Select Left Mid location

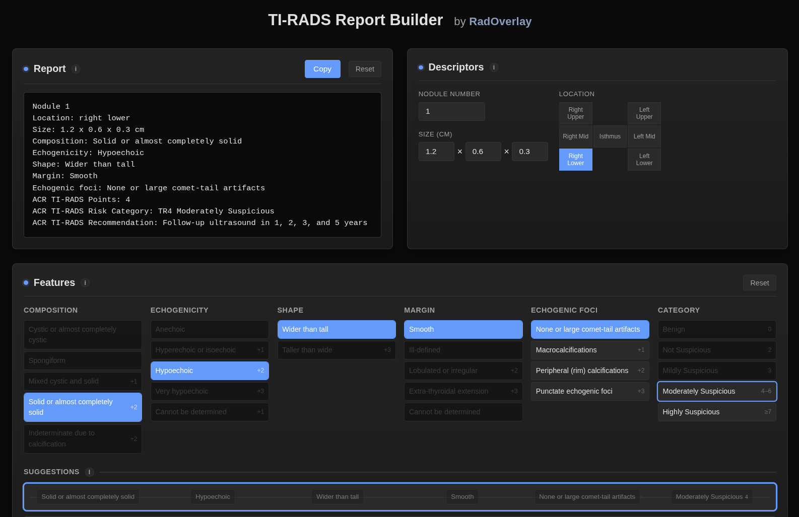click(644, 136)
